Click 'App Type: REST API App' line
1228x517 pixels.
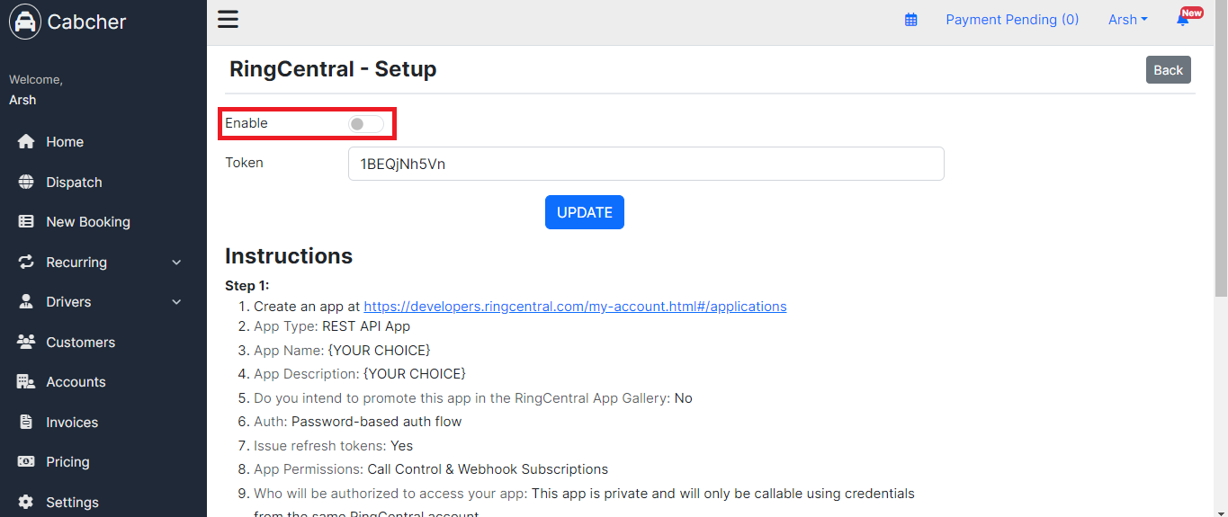pos(332,326)
